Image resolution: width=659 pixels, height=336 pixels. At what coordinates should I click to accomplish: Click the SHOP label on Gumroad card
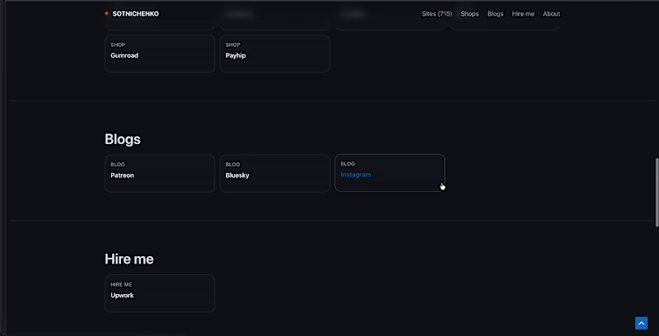tap(118, 45)
